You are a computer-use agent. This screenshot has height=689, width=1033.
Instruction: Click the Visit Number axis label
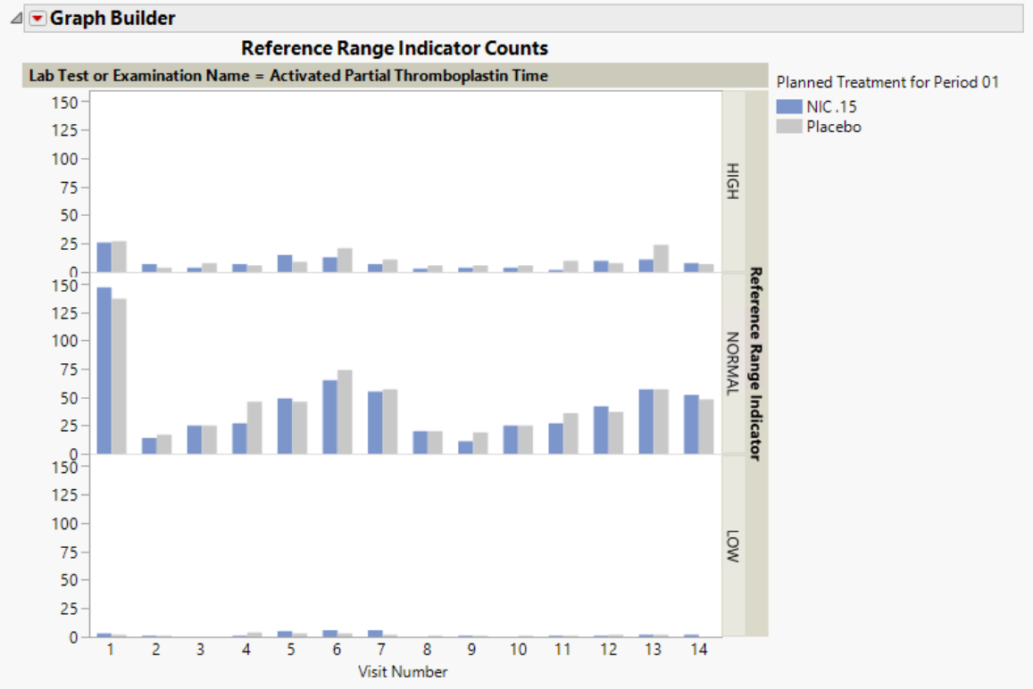click(x=403, y=671)
